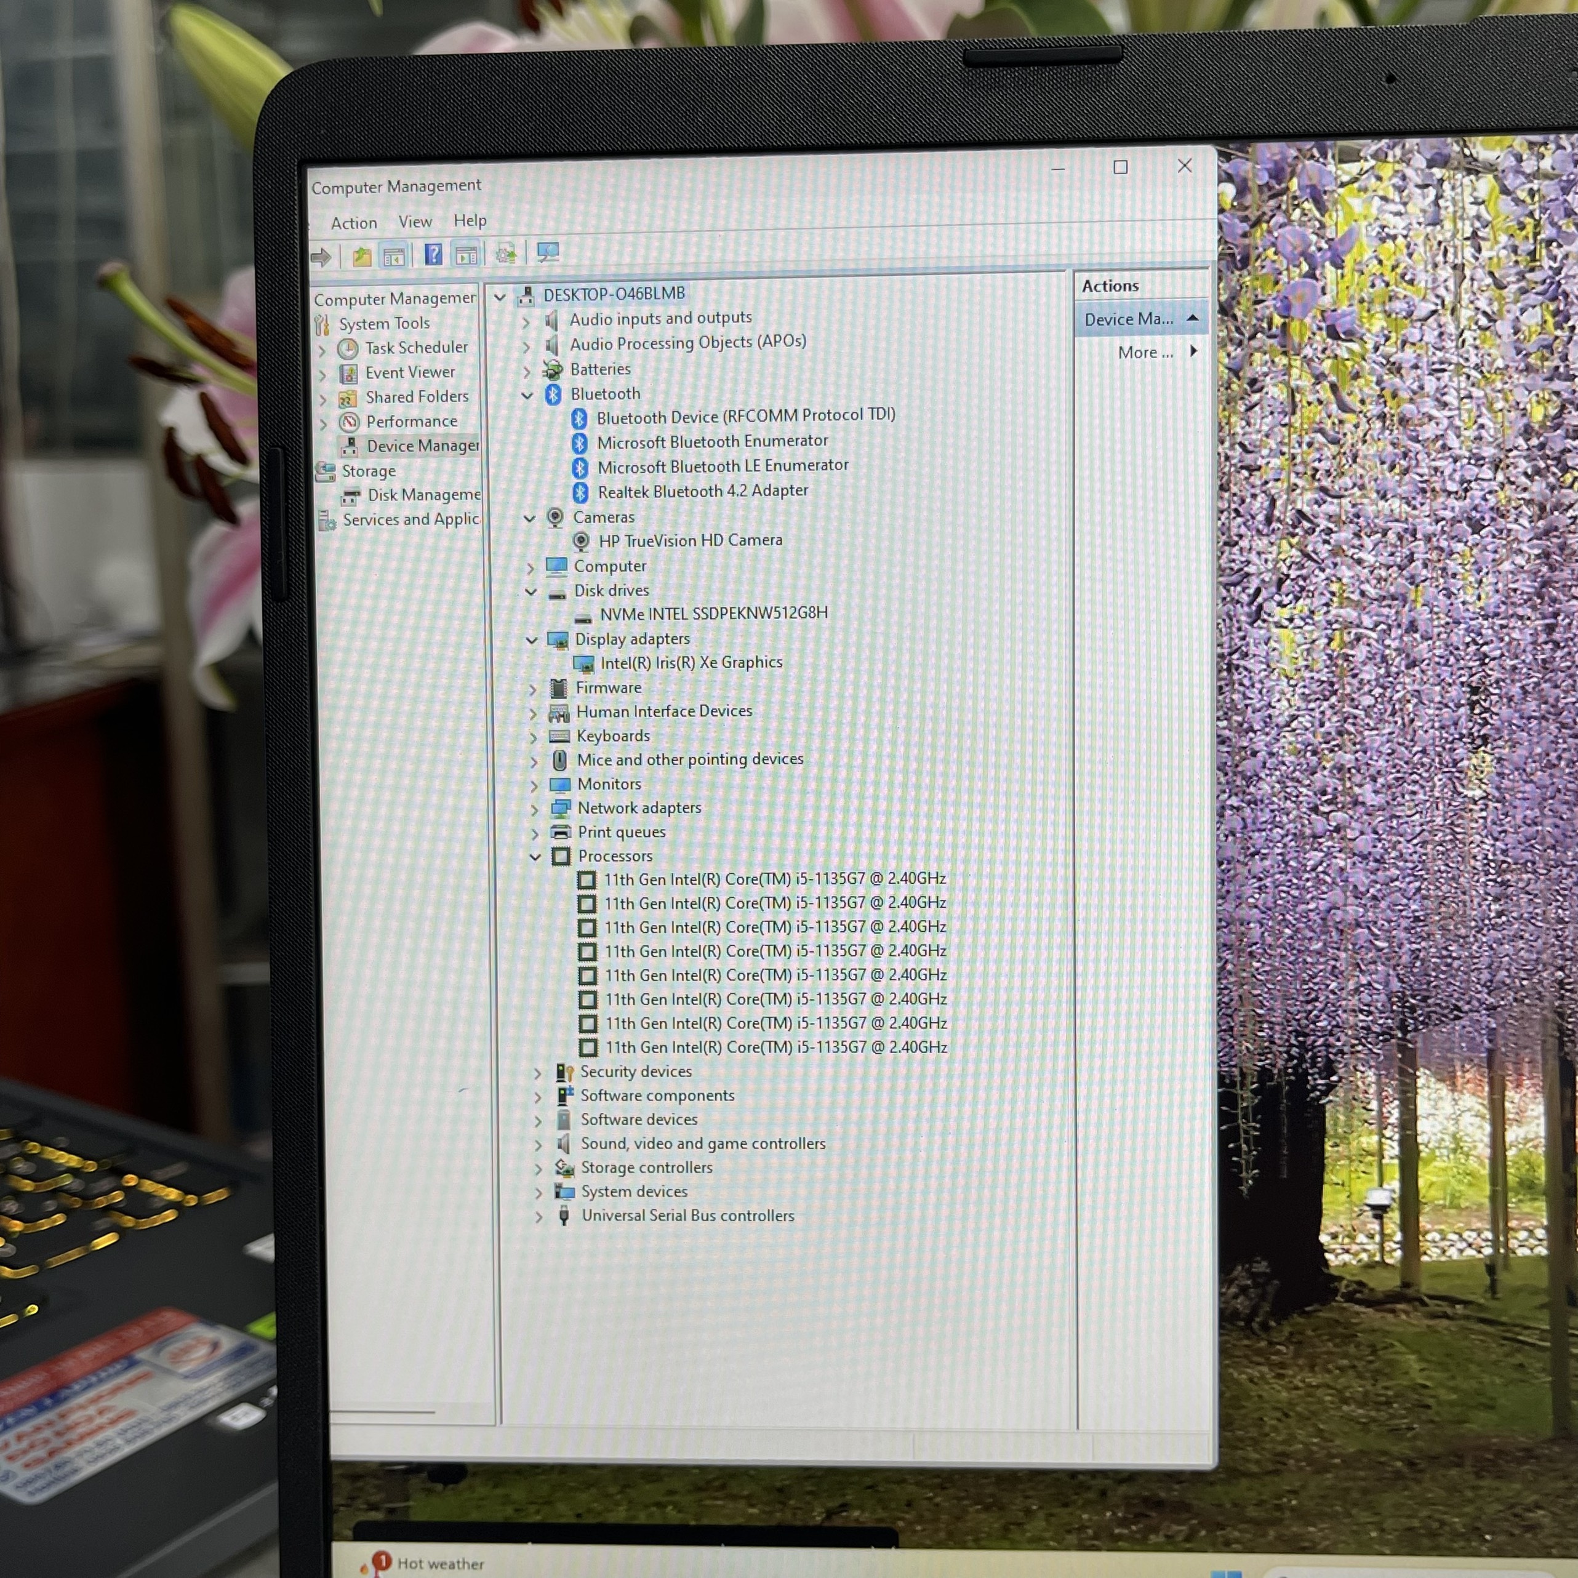Viewport: 1578px width, 1578px height.
Task: Collapse the Display adapters category
Action: click(532, 641)
